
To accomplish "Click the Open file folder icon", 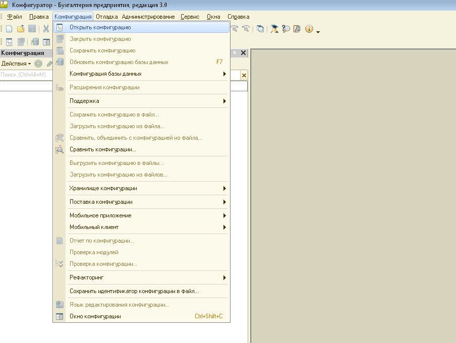I will [x=21, y=29].
